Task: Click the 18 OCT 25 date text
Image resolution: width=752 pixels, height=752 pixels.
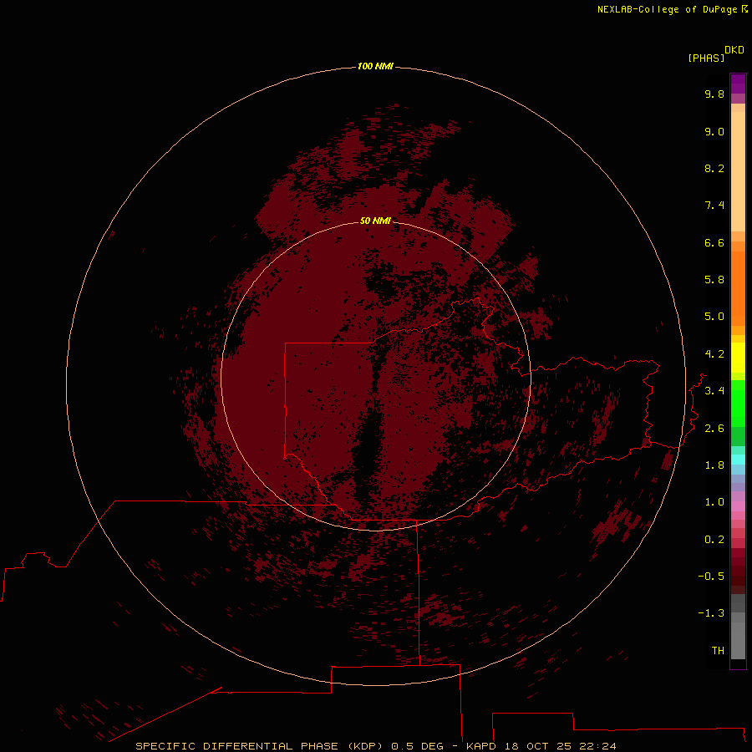Action: pyautogui.click(x=540, y=746)
